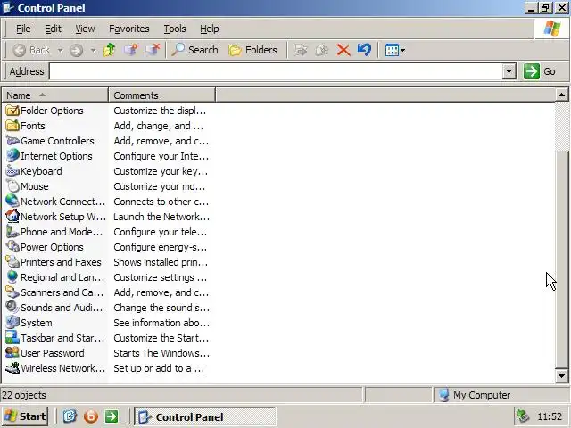This screenshot has width=571, height=428.
Task: Click inside the Address input field
Action: coord(276,71)
